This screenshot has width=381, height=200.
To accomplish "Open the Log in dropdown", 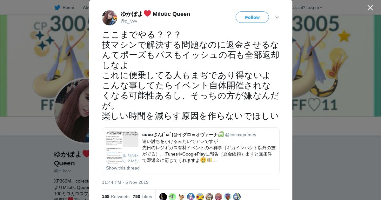I will coord(314,8).
